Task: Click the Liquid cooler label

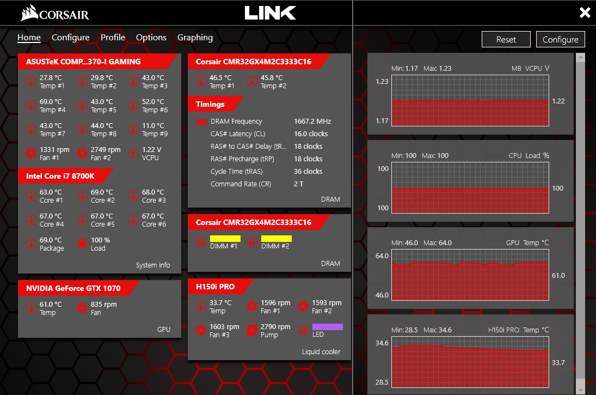Action: [321, 352]
